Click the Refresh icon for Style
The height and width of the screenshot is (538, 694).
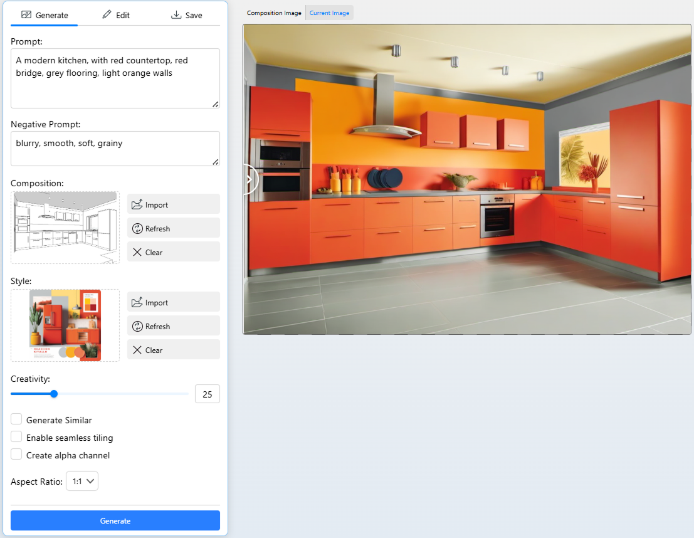[137, 326]
